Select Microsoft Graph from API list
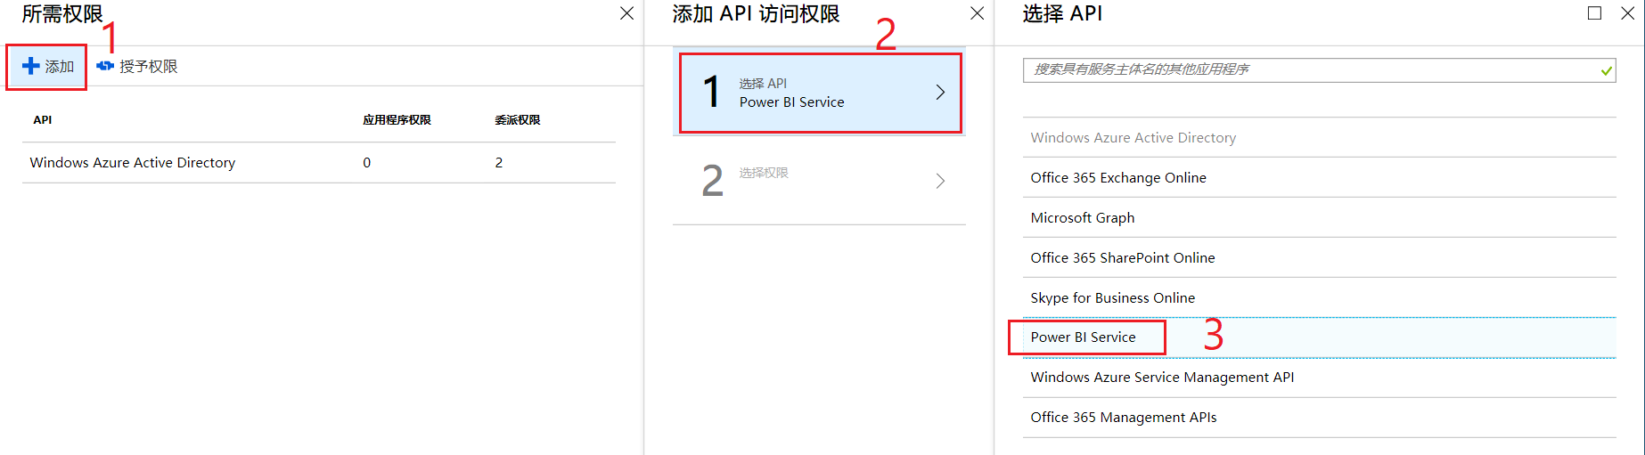Screen dimensions: 1645x455 1082,218
